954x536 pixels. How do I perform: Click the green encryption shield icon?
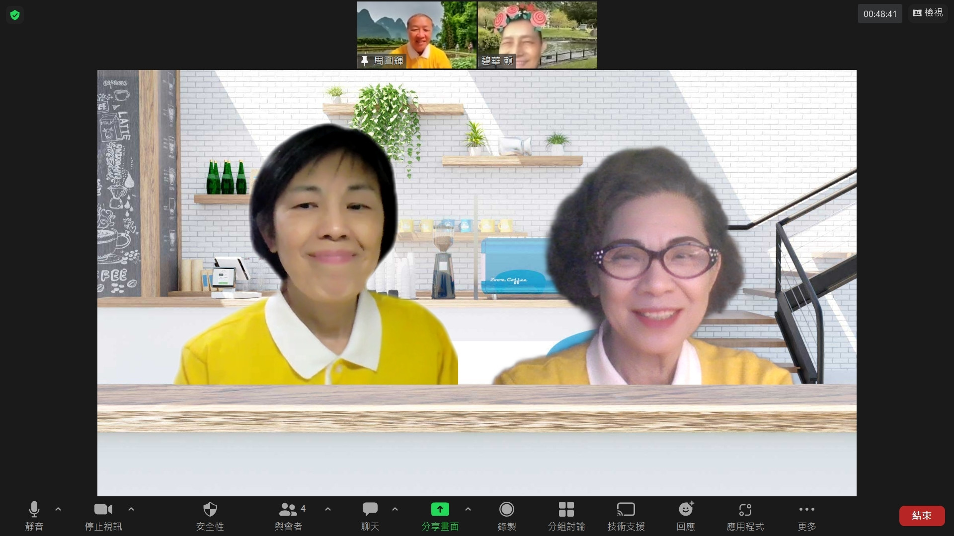click(15, 15)
